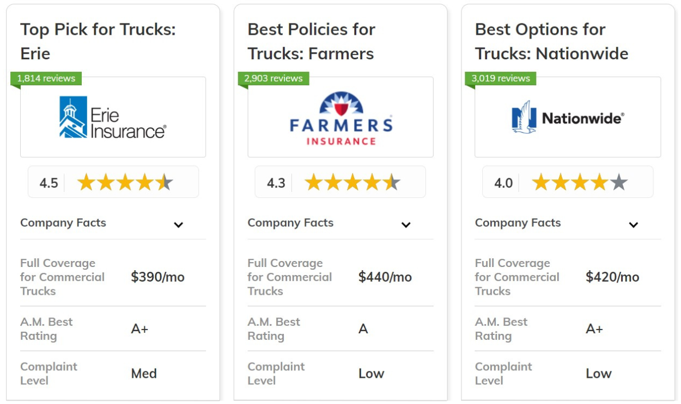Viewport: 681px width, 404px height.
Task: Click Nationwide's $420/mo price
Action: [612, 277]
